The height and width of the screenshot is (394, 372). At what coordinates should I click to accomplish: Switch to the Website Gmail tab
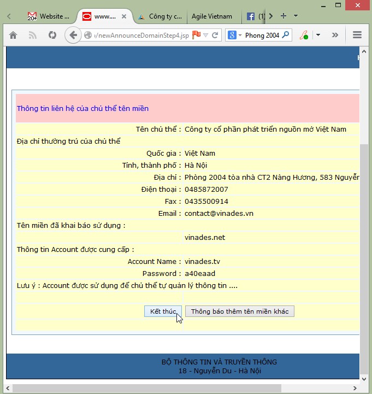48,16
